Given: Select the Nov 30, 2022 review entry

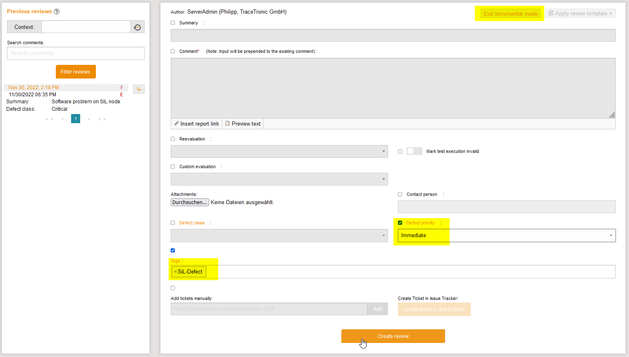Looking at the screenshot, I should (x=34, y=88).
